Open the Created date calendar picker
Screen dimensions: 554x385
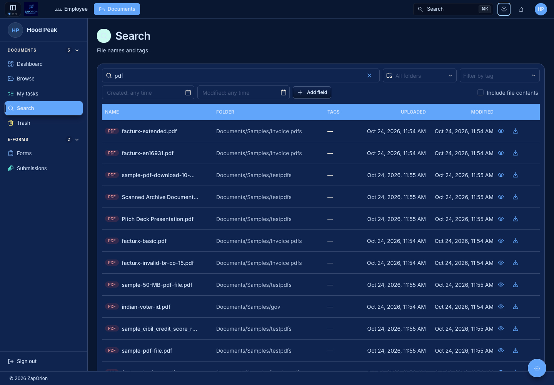point(188,92)
